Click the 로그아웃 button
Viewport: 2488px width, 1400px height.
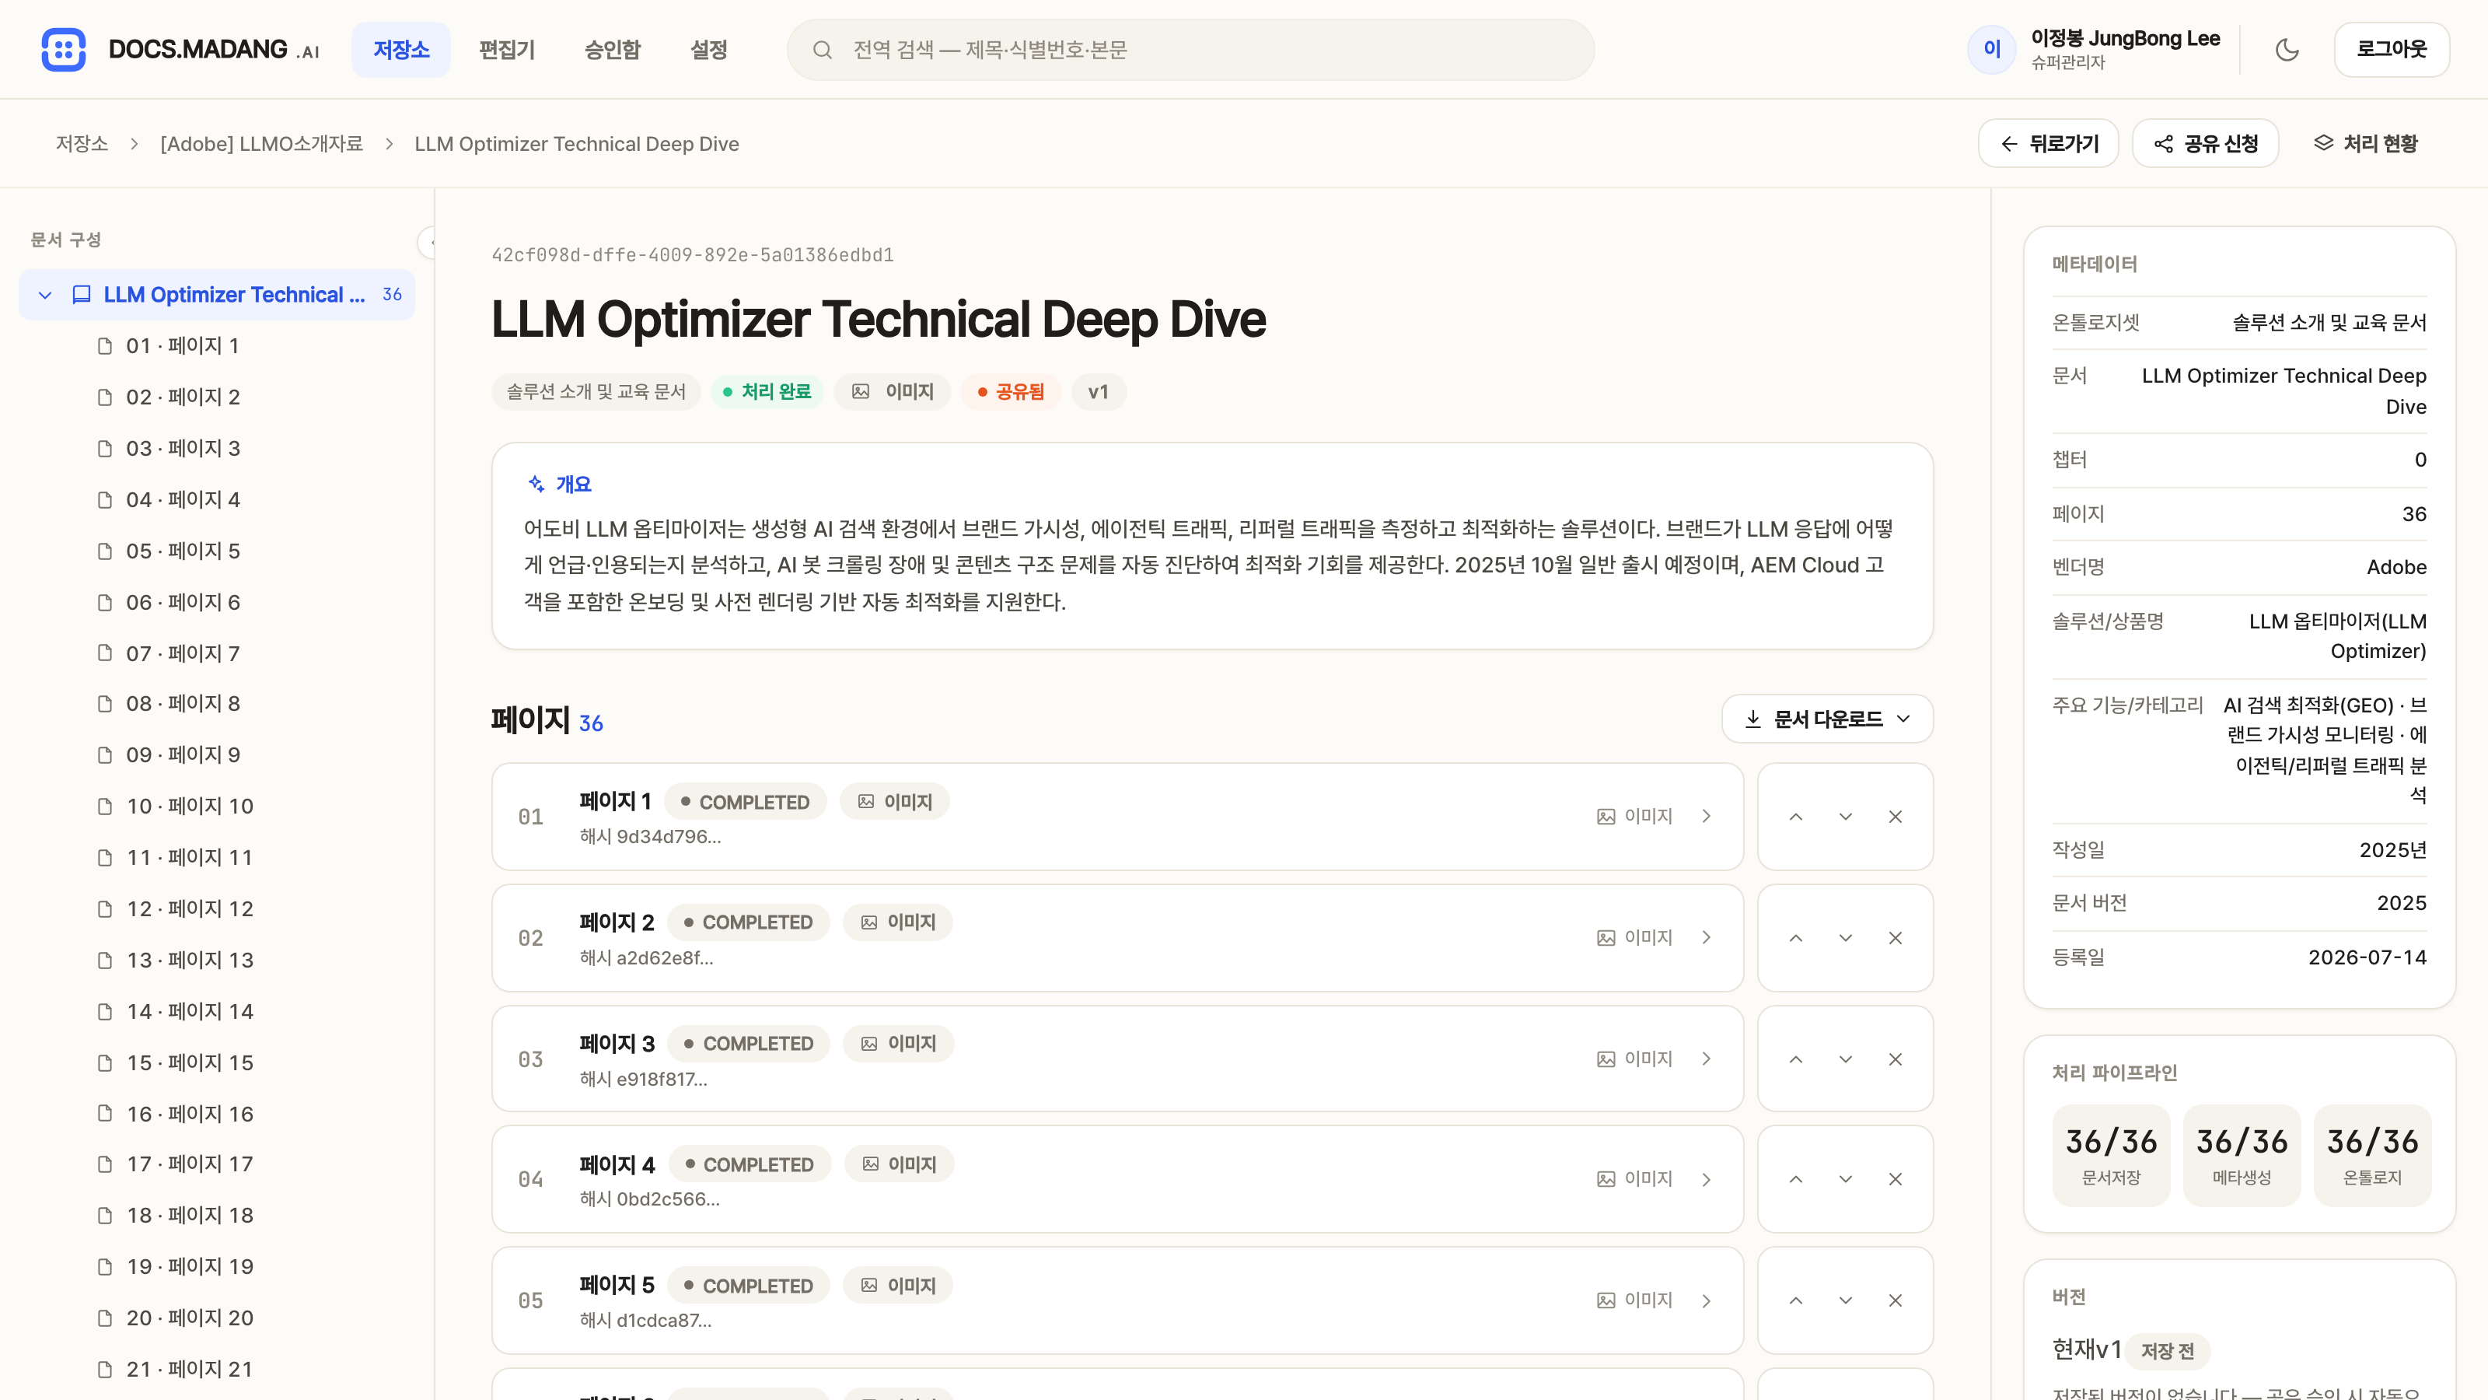coord(2392,49)
